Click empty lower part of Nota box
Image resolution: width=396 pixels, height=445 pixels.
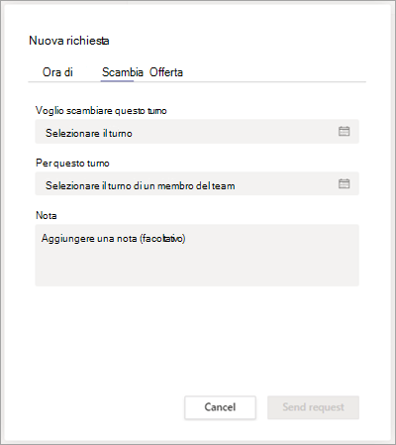[x=197, y=268]
